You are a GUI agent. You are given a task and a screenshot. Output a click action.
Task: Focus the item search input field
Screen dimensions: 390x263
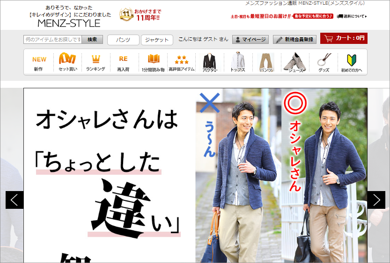pyautogui.click(x=53, y=39)
